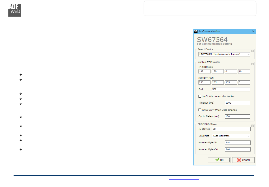Click the Cancel button
The width and height of the screenshot is (269, 187).
(x=243, y=160)
